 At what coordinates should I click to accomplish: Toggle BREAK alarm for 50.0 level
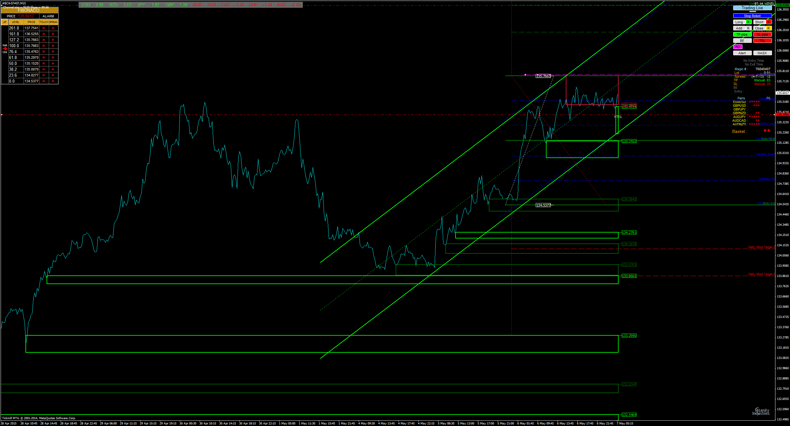tap(53, 64)
